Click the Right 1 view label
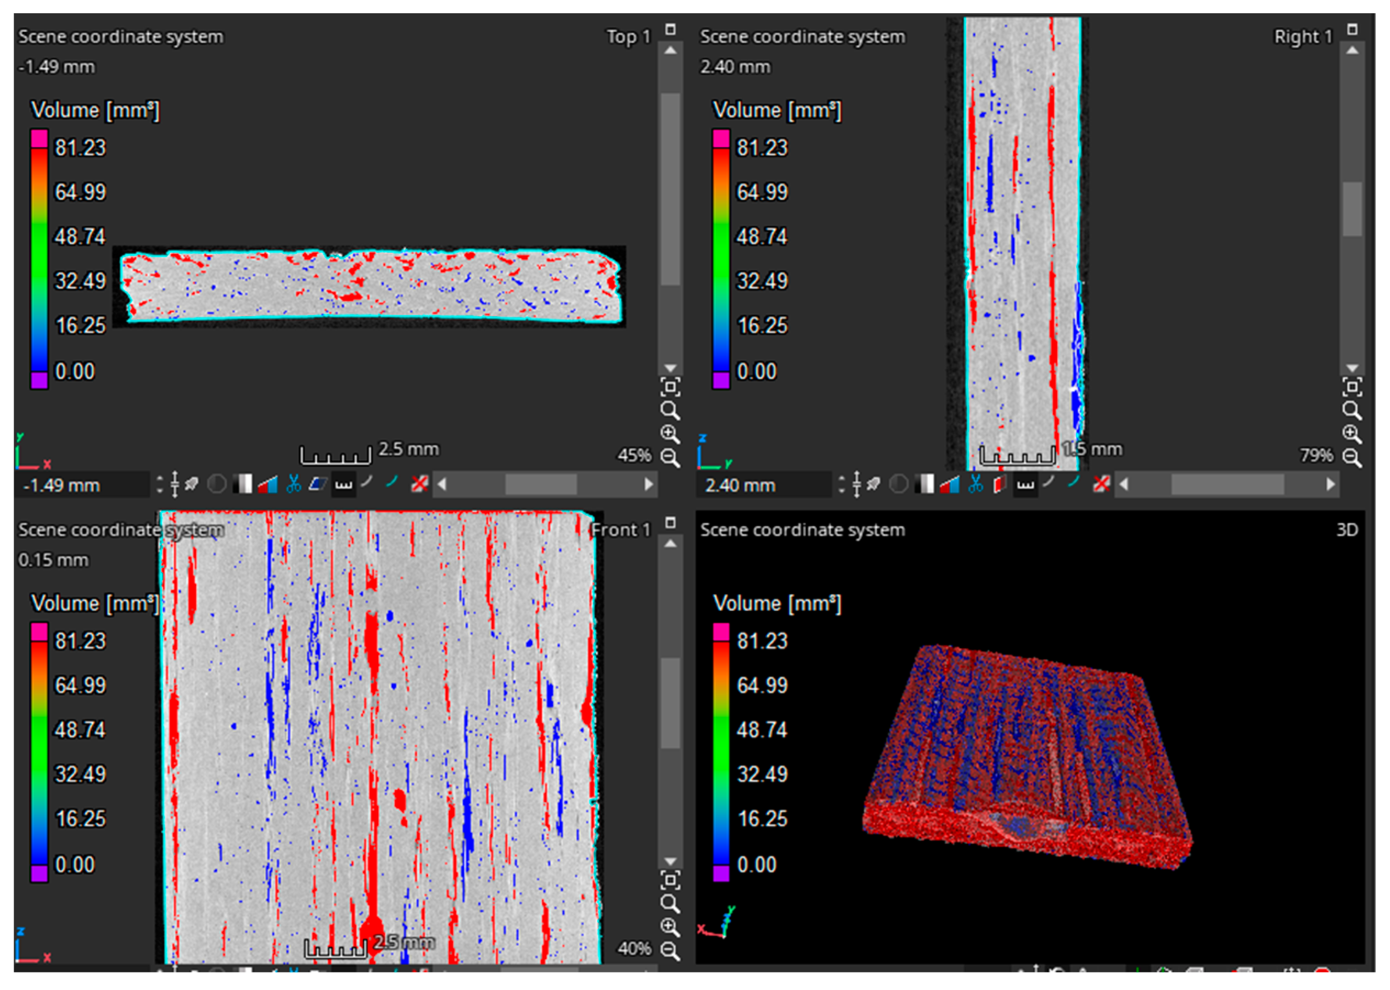Image resolution: width=1390 pixels, height=990 pixels. point(1303,37)
